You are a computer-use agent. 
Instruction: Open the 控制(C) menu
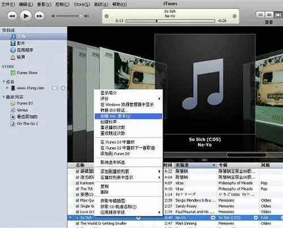pos(62,4)
